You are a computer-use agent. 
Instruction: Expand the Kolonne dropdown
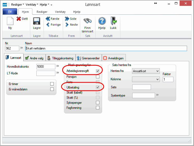coord(146,79)
